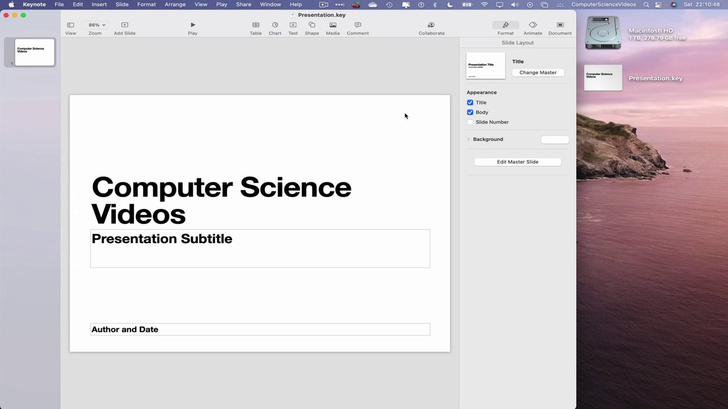Open the Play menu in menu bar

[222, 5]
